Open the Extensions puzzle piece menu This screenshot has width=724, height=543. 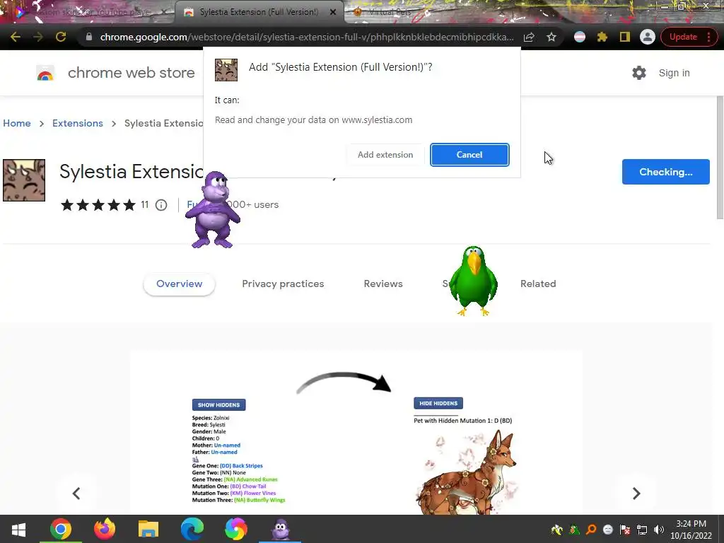click(602, 37)
